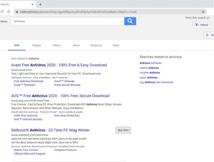View site security lock info
The height and width of the screenshot is (162, 214).
coord(17,12)
